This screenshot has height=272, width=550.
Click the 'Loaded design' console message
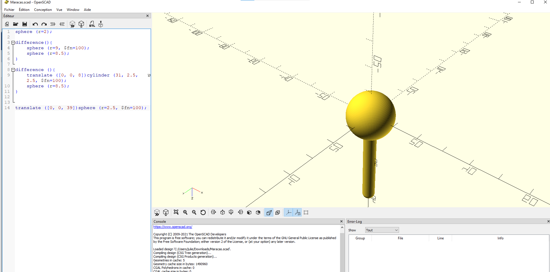(192, 249)
